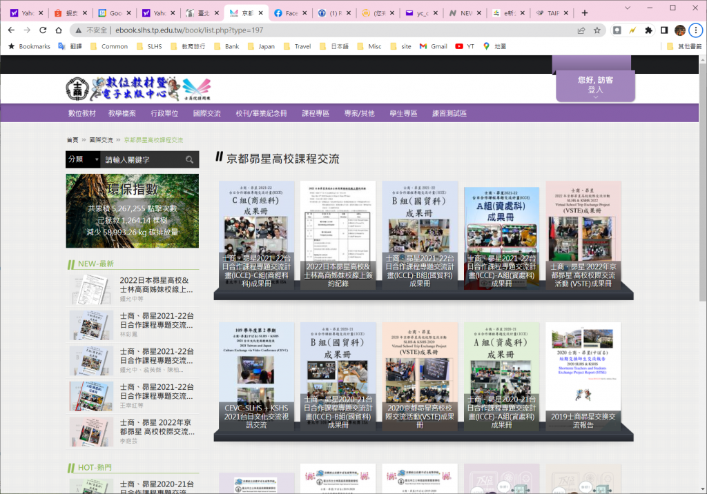707x494 pixels.
Task: Open the Chrome three-dot menu
Action: click(696, 30)
